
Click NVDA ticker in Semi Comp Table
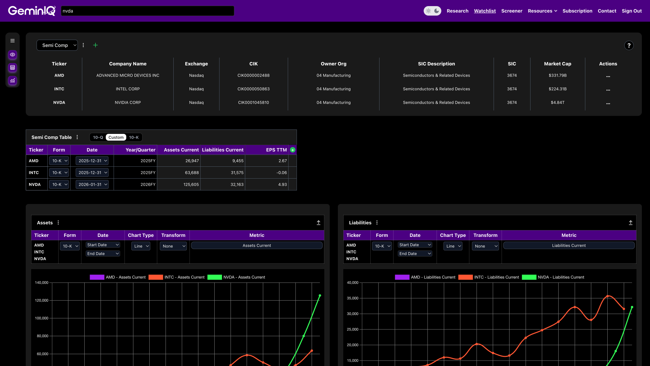pyautogui.click(x=35, y=184)
